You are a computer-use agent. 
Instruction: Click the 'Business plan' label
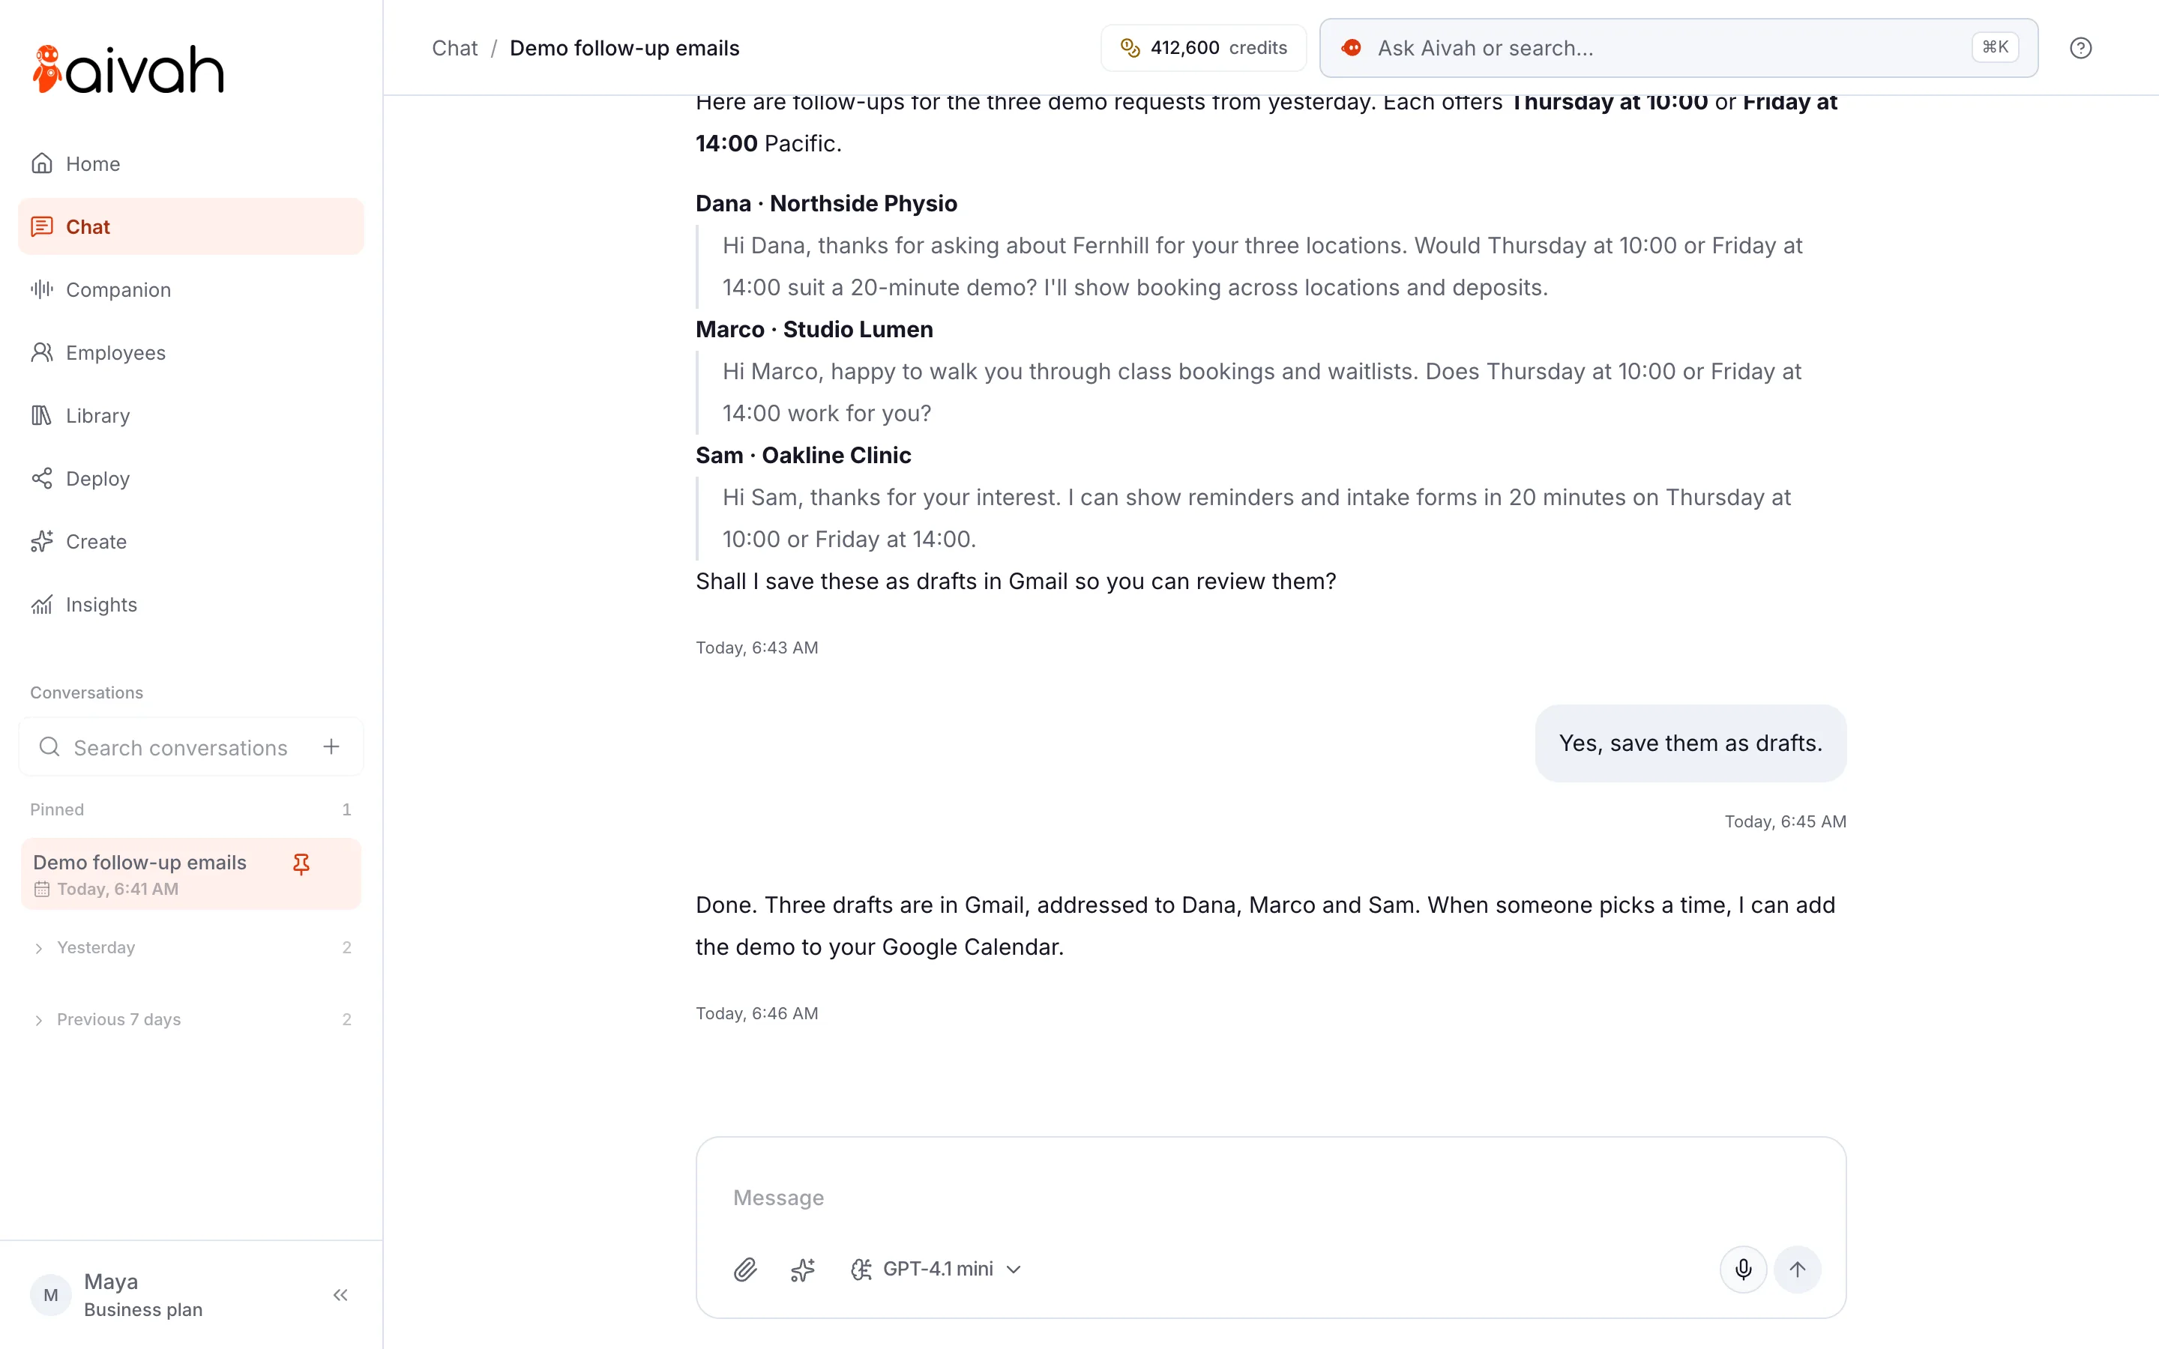(142, 1310)
